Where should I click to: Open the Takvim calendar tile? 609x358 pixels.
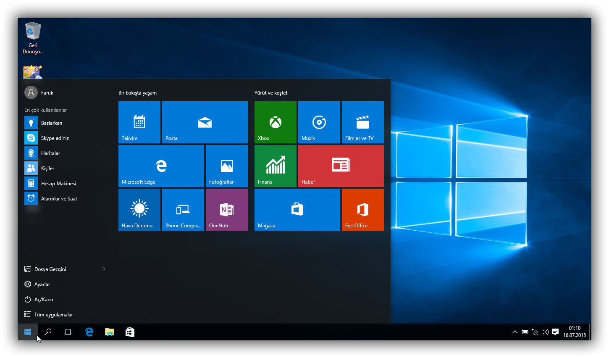[x=139, y=122]
